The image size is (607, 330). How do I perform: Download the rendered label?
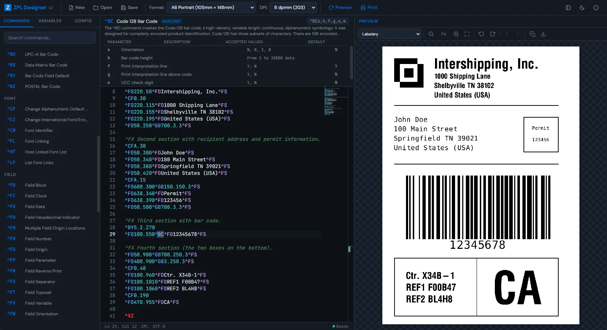(x=544, y=34)
